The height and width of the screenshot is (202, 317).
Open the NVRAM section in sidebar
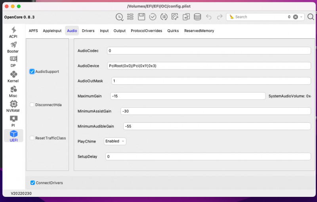pyautogui.click(x=13, y=107)
